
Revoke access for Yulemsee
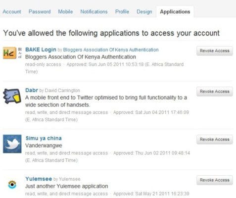pyautogui.click(x=215, y=180)
